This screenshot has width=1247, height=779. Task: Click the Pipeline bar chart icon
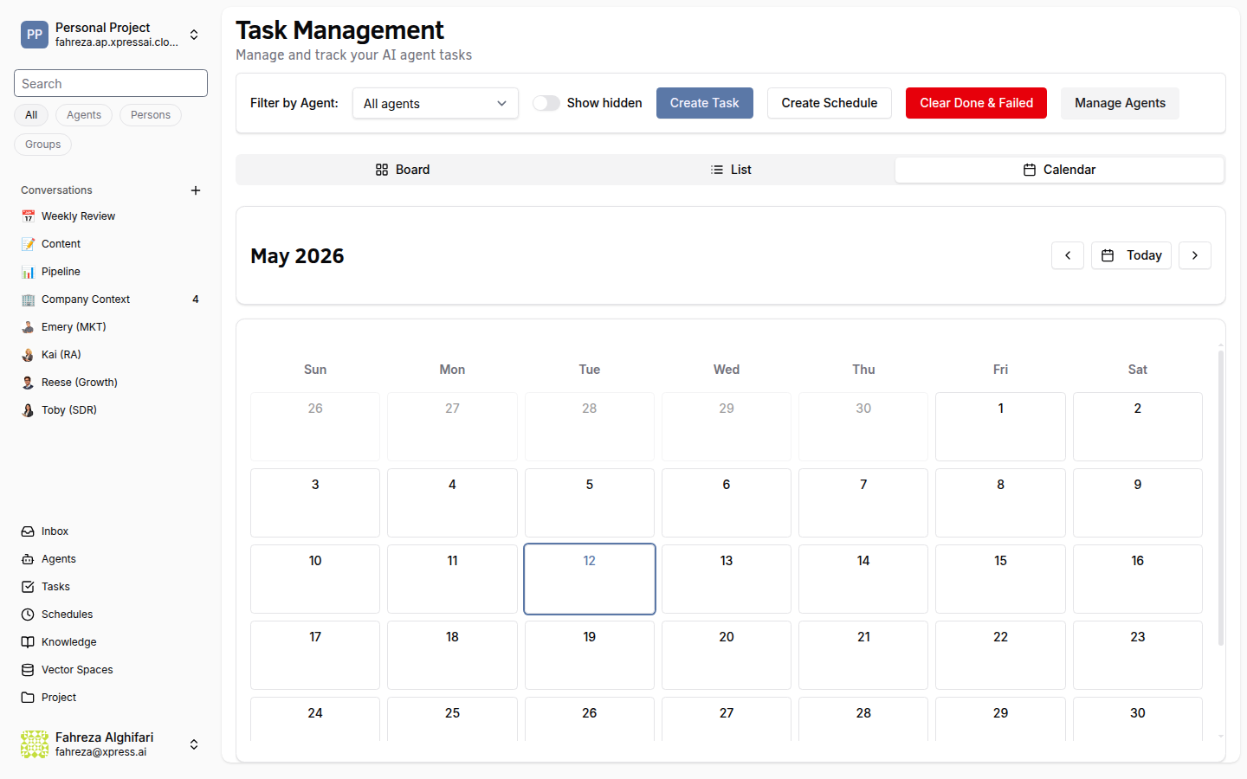(x=28, y=272)
